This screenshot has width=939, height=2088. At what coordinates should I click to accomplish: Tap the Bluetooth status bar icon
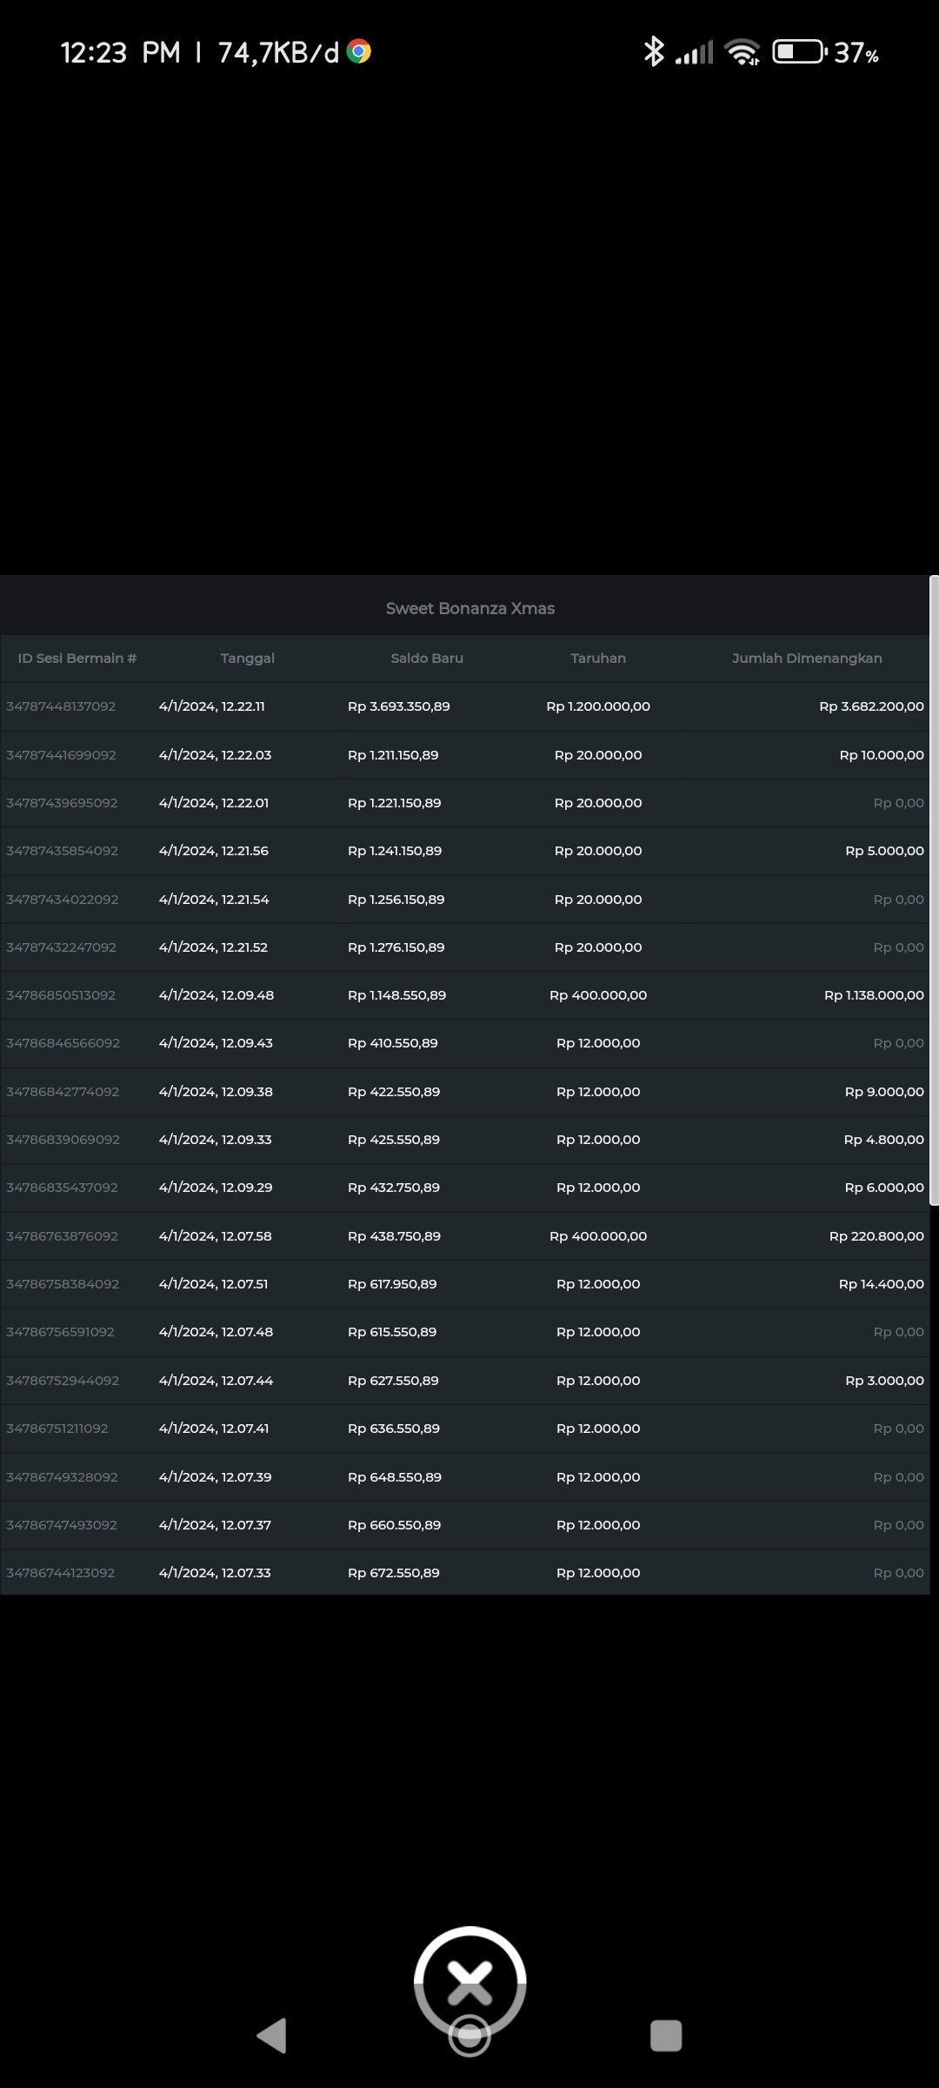point(653,52)
